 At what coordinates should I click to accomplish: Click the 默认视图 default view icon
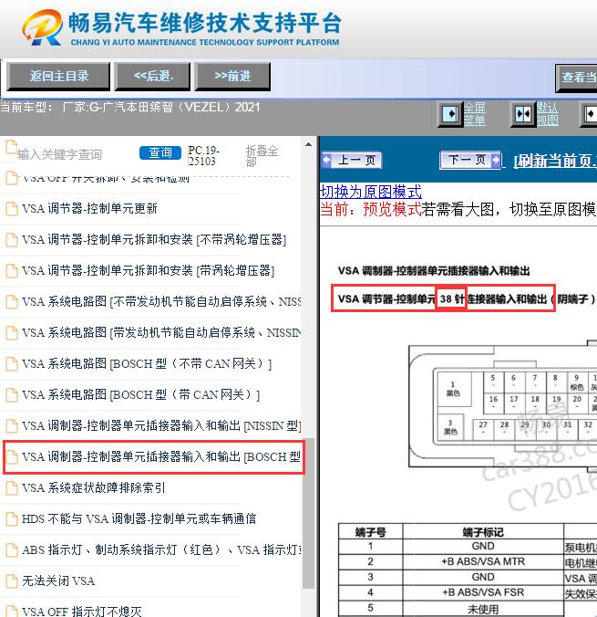(x=523, y=114)
